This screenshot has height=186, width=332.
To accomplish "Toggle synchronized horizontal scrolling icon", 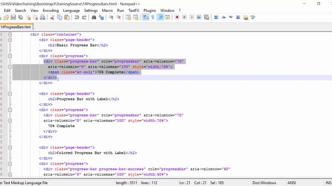I will (135, 17).
